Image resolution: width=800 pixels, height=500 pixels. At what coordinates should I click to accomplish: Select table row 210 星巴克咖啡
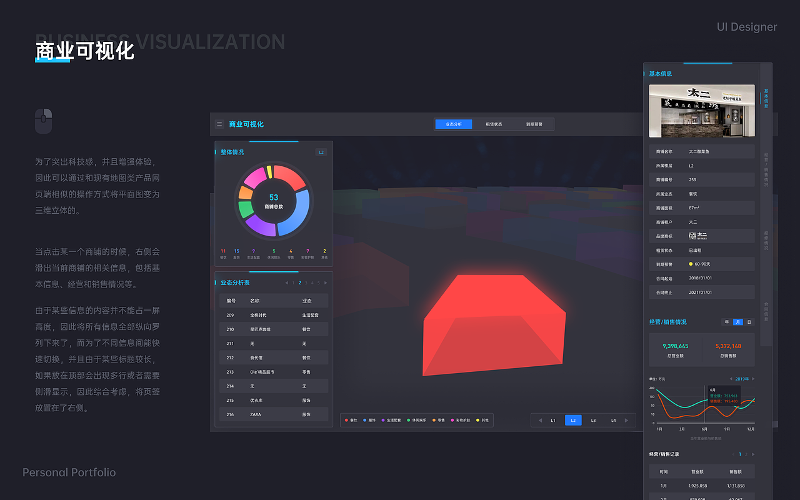coord(274,329)
